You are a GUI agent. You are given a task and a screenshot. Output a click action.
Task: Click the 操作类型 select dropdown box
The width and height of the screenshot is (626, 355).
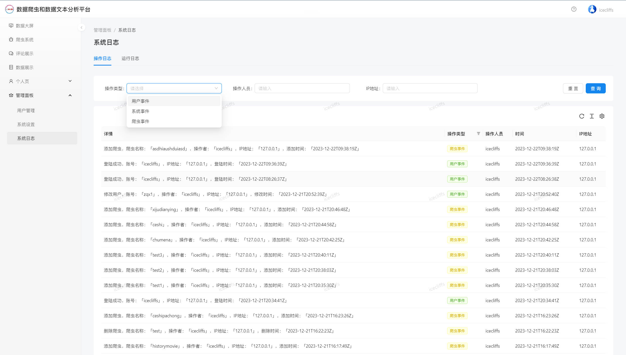pos(174,88)
